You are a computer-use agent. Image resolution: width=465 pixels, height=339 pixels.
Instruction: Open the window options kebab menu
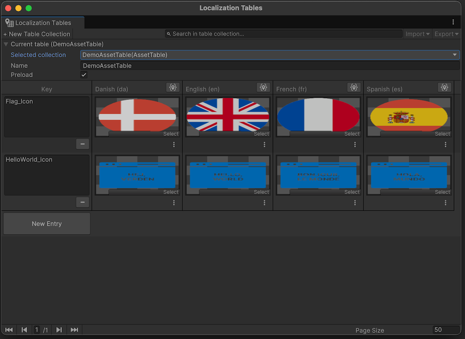pyautogui.click(x=453, y=22)
